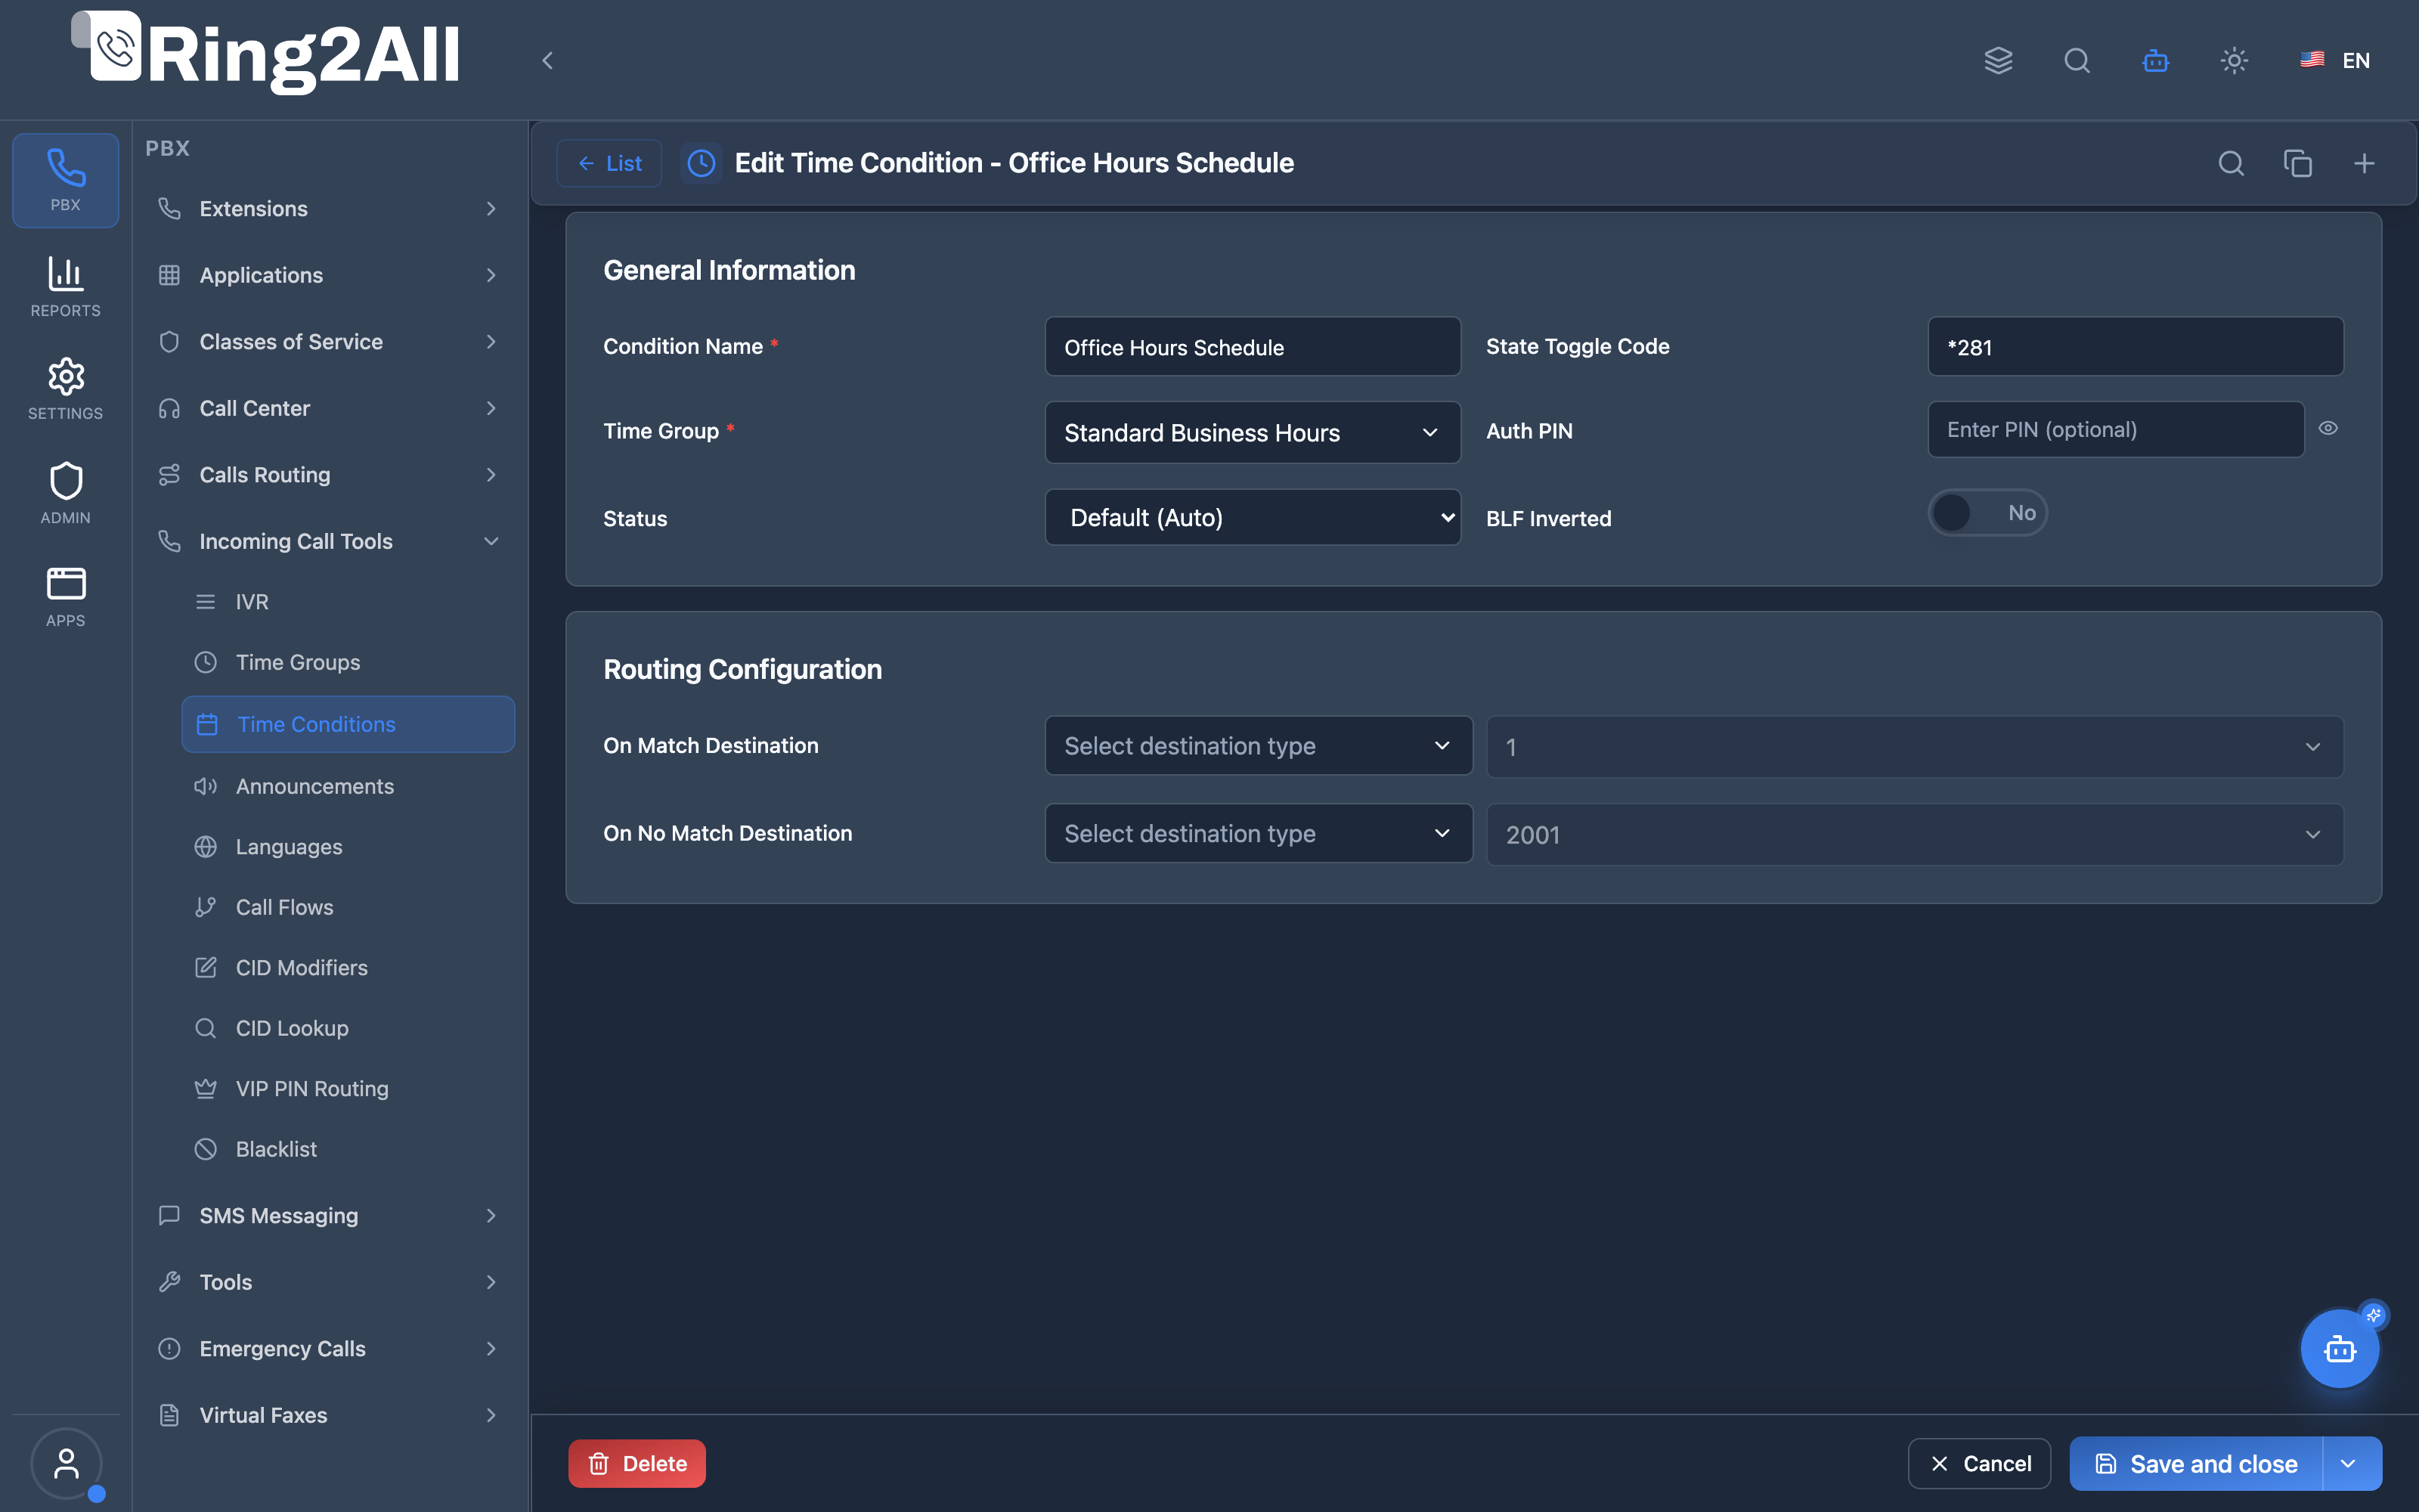
Task: Open Blacklist in the sidebar
Action: (348, 1149)
